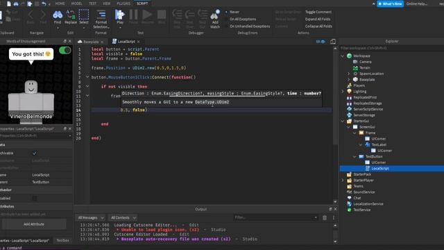The image size is (444, 250).
Task: Click the Step Out debugger icon
Action: click(x=203, y=15)
